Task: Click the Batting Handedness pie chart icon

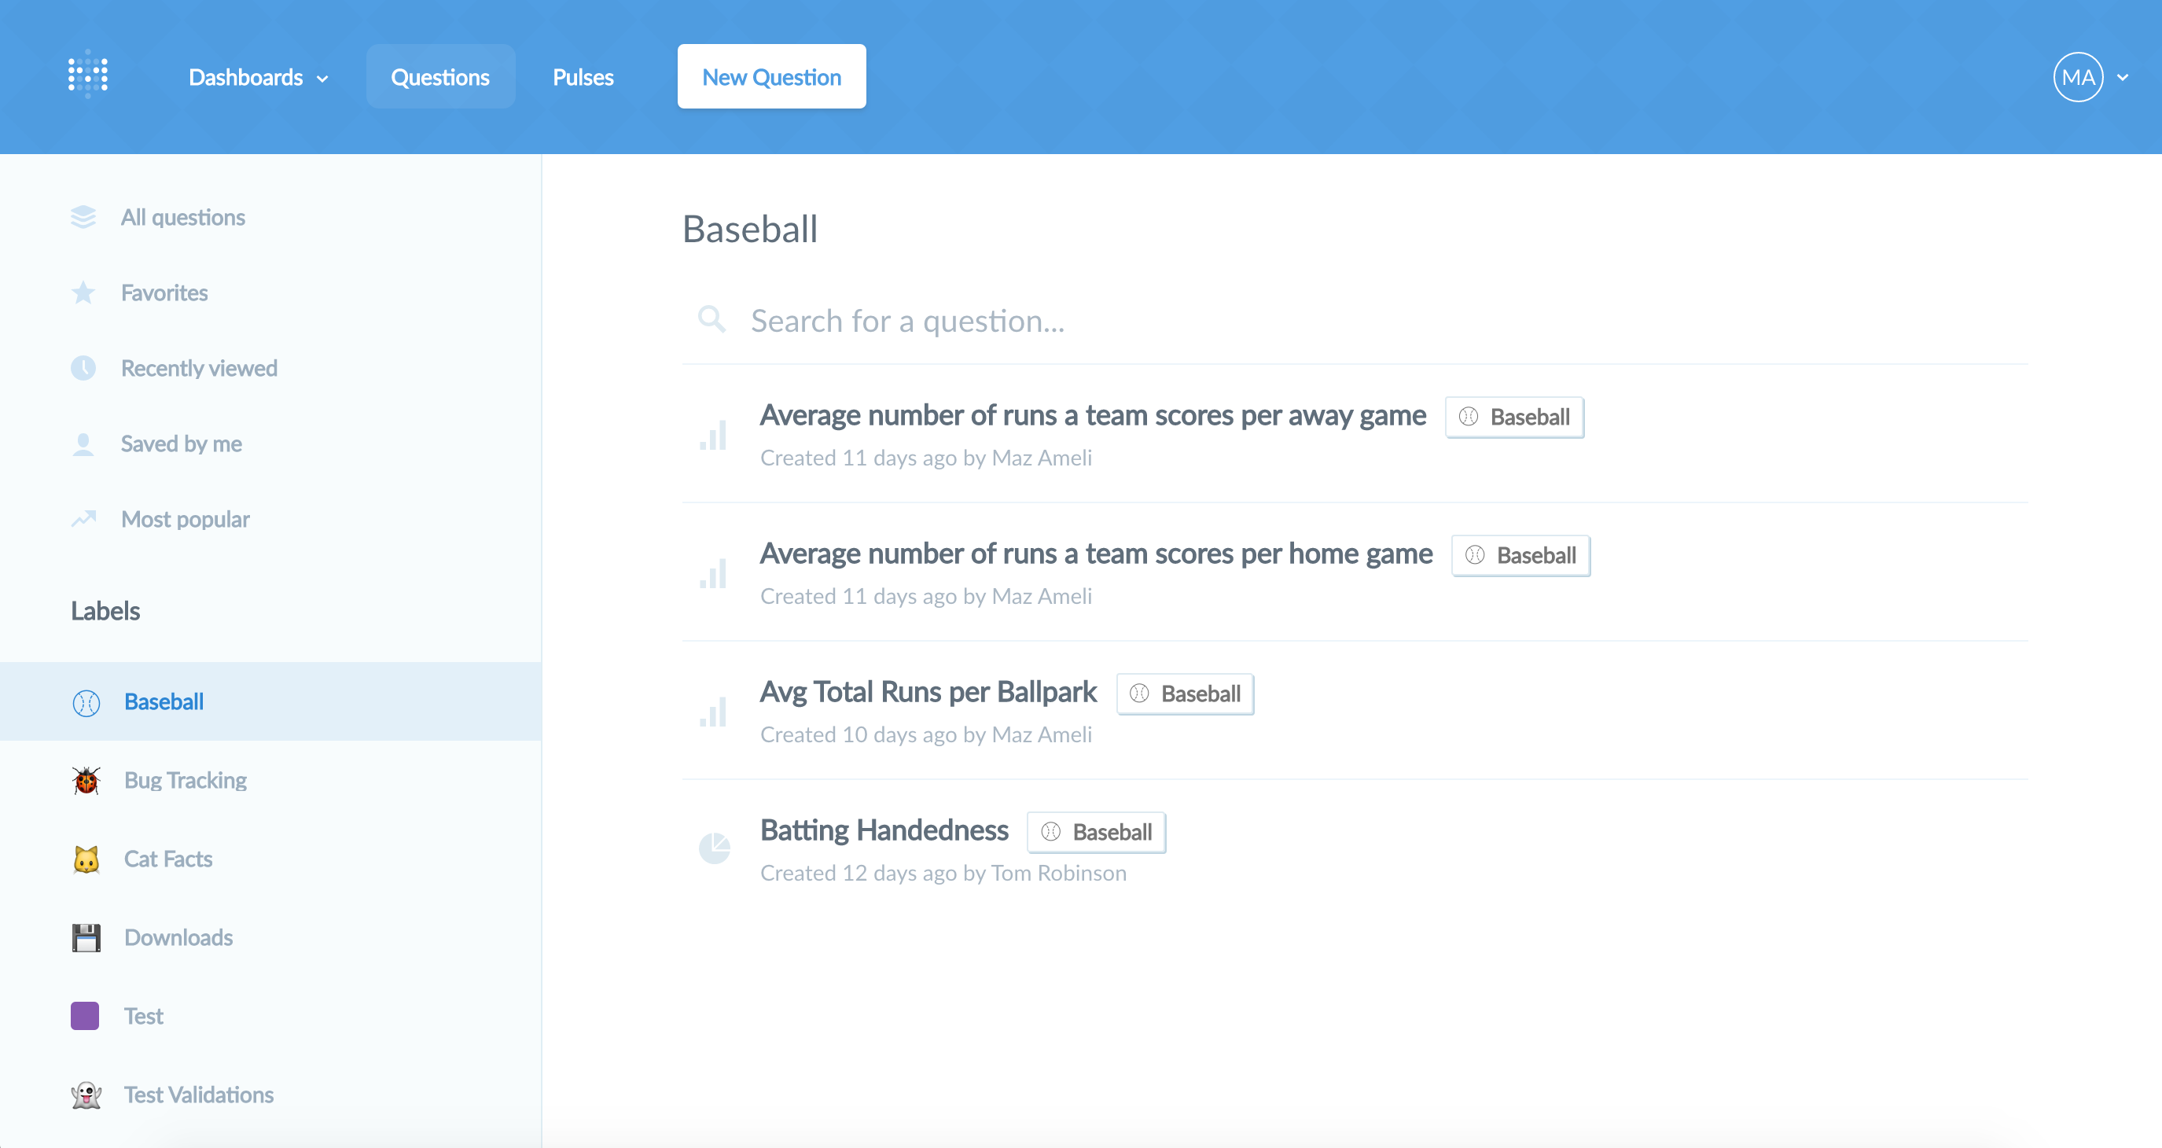Action: [714, 848]
